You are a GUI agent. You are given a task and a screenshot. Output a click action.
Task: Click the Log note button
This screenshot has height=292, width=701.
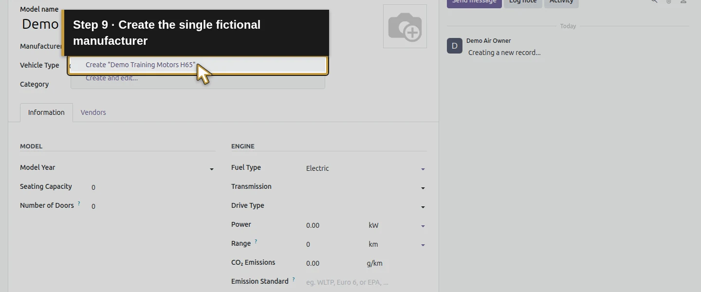tap(523, 2)
